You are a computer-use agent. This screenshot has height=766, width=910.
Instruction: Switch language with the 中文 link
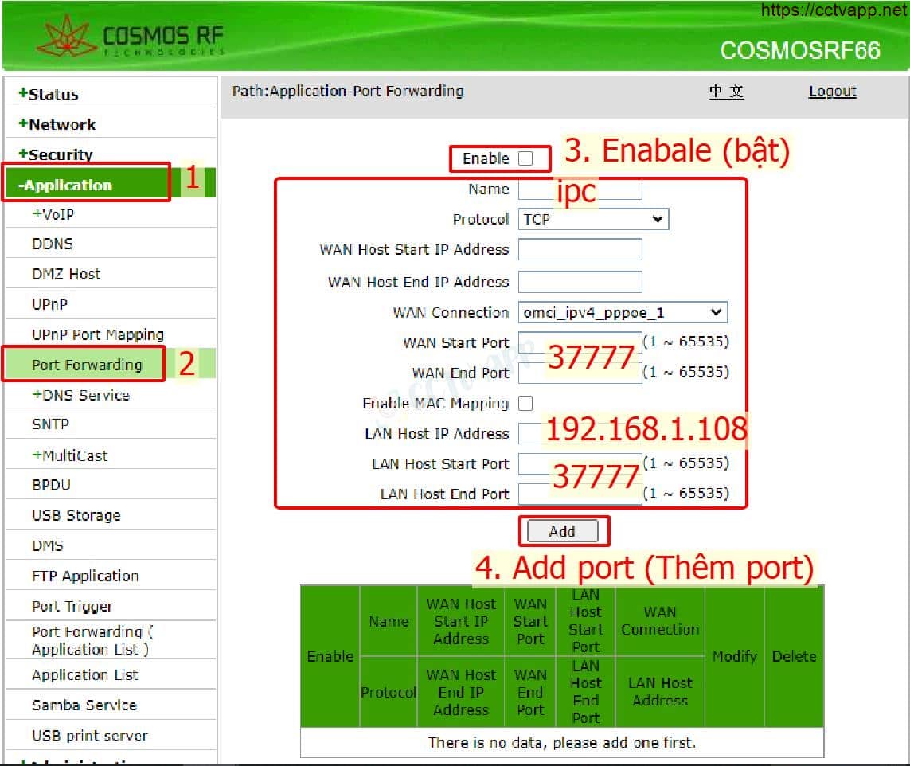tap(726, 92)
